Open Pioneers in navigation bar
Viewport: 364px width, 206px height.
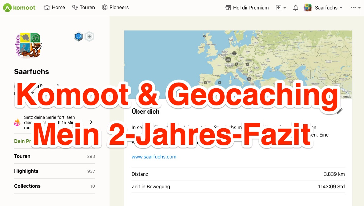point(115,8)
